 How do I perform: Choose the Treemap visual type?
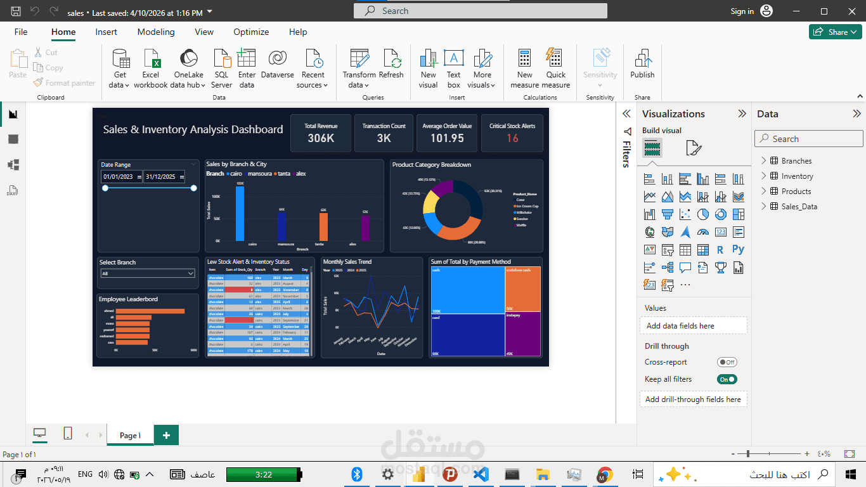(738, 214)
